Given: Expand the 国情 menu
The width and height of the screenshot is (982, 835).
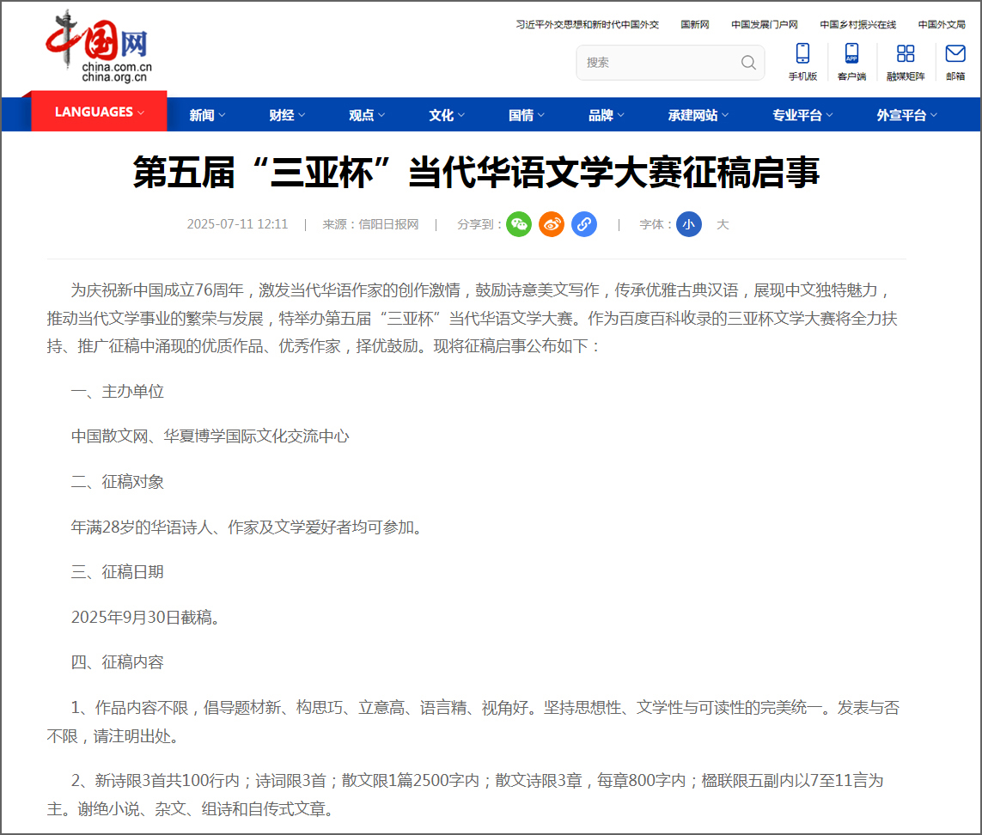Looking at the screenshot, I should pos(526,115).
